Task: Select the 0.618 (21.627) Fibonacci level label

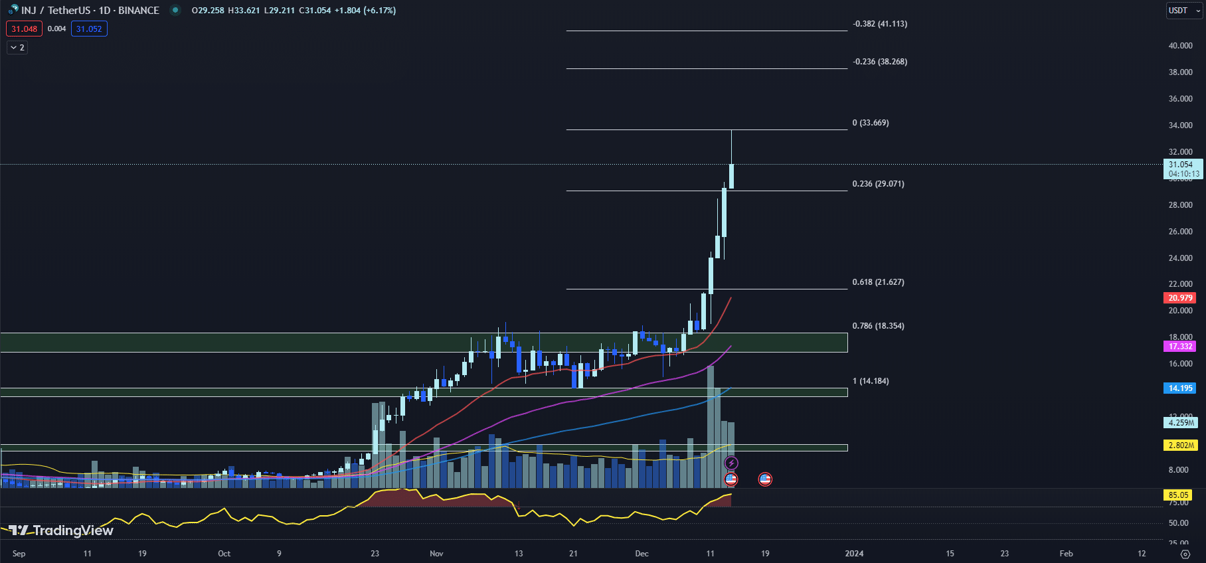Action: click(878, 282)
